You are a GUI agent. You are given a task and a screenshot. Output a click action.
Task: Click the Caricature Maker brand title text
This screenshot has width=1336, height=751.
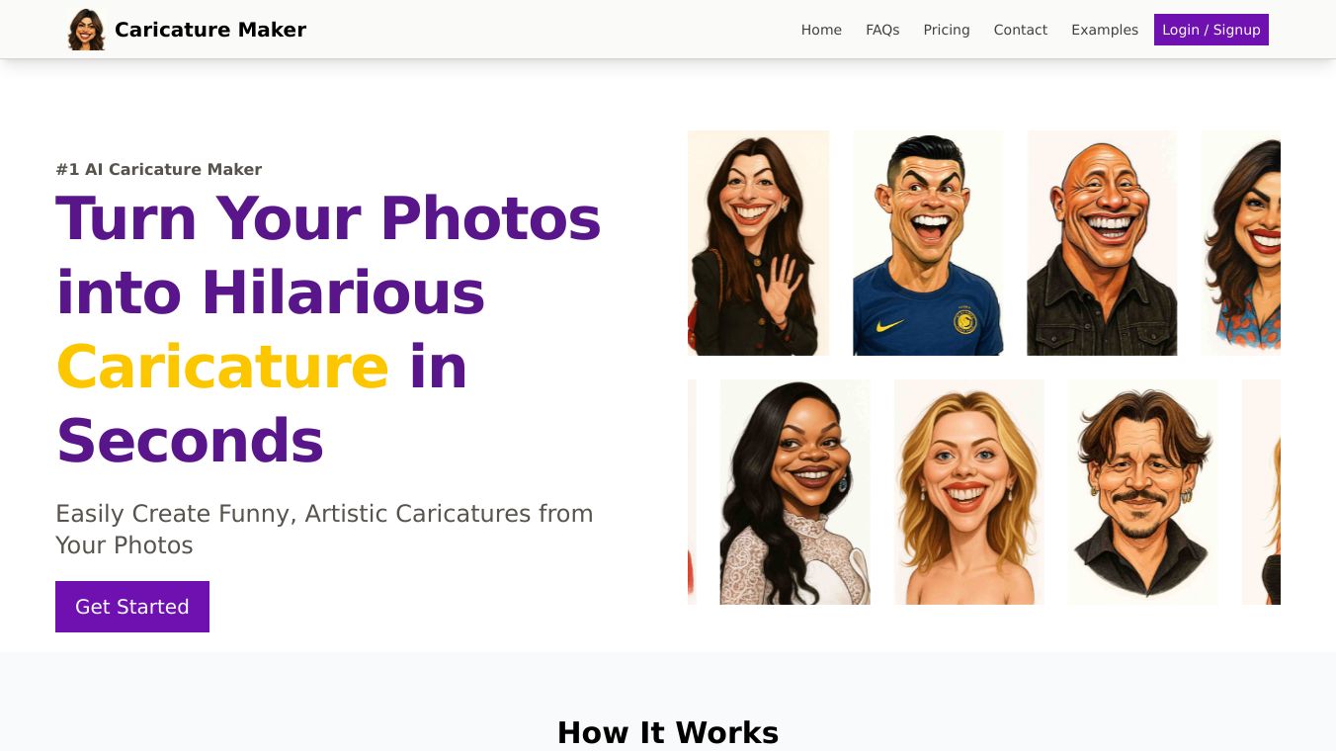click(210, 30)
